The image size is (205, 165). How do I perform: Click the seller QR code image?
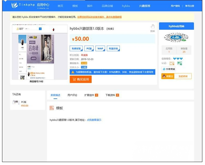tap(176, 37)
